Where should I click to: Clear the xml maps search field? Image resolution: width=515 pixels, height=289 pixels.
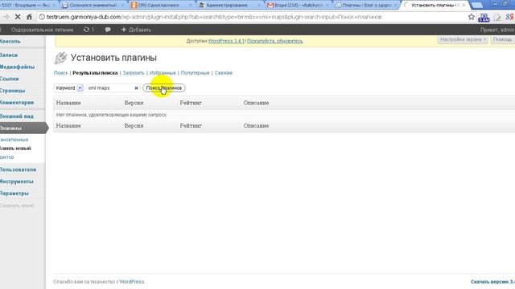[x=136, y=88]
